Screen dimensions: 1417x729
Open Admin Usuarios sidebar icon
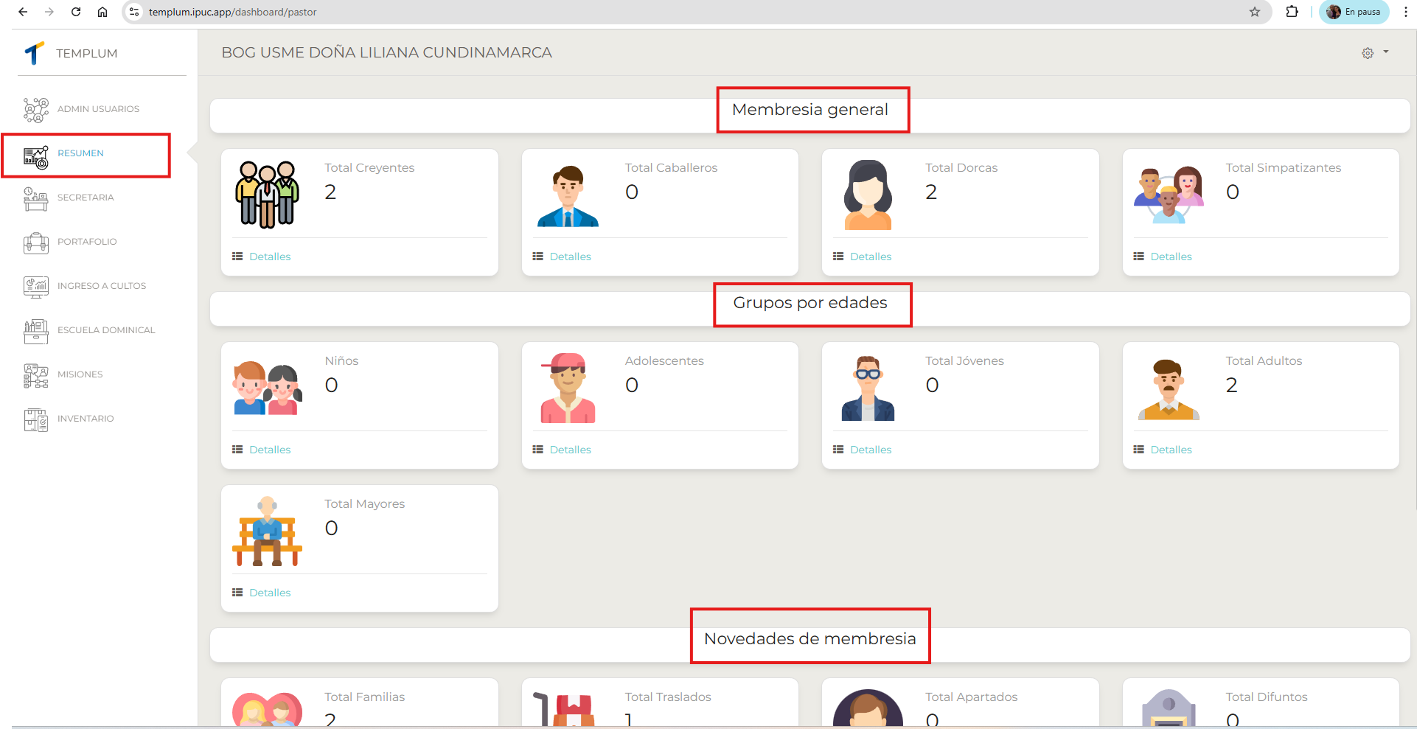tap(35, 110)
